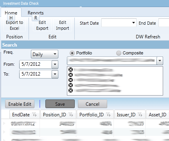Expand the first data grid row
169x141 pixels.
(4, 123)
